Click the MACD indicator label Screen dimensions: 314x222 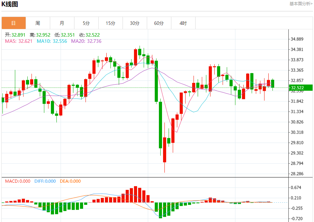tap(18, 181)
